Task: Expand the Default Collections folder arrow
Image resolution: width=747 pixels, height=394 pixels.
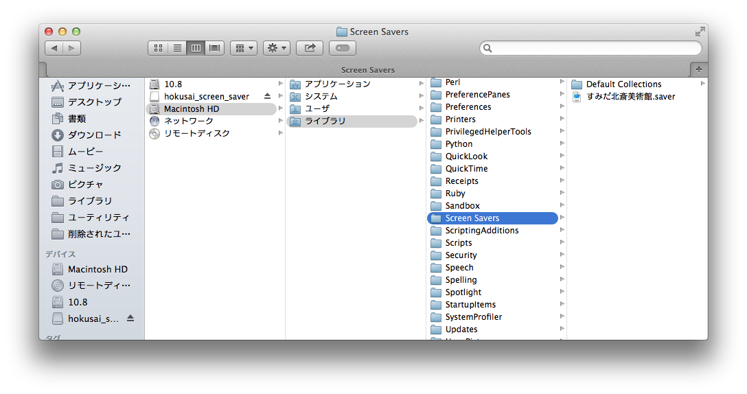Action: click(x=702, y=84)
